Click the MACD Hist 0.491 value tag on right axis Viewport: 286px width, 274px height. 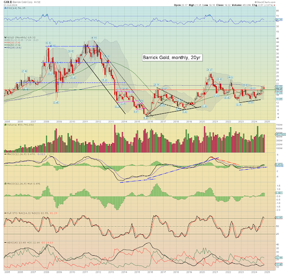(279, 193)
